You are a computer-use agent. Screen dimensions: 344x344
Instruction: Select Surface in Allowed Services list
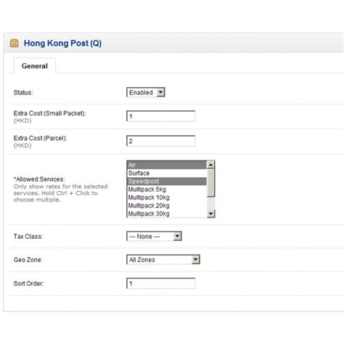pos(167,173)
